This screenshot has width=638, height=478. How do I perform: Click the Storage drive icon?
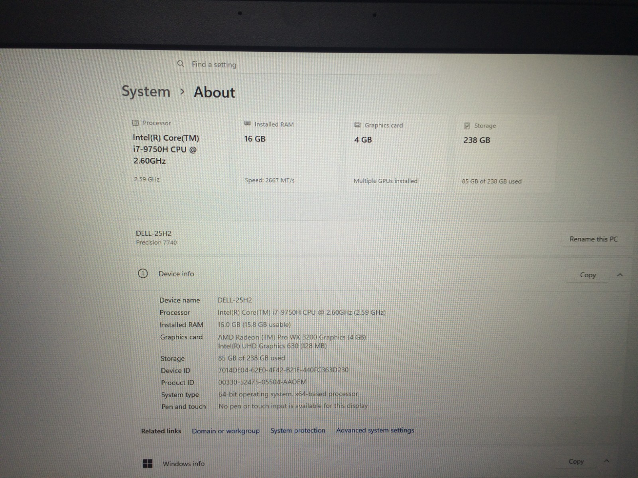467,126
